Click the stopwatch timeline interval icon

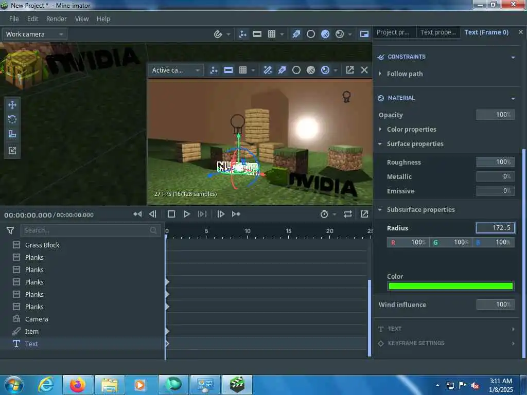pos(324,214)
